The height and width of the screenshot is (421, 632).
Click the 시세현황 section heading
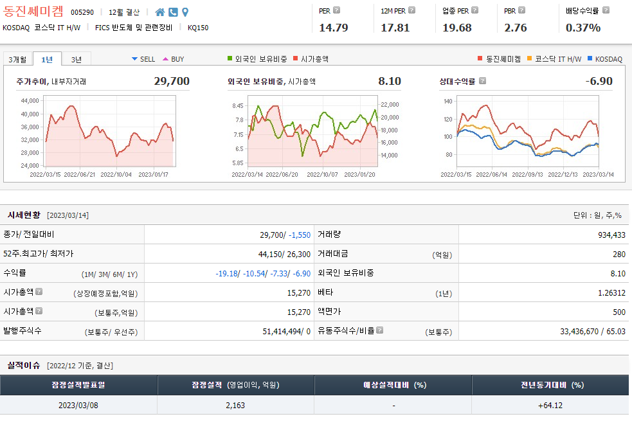point(24,215)
